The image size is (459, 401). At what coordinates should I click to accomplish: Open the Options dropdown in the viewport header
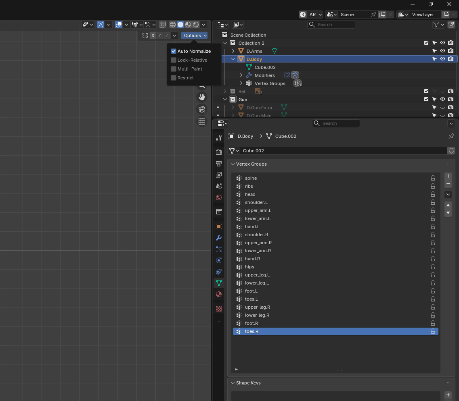[x=194, y=35]
